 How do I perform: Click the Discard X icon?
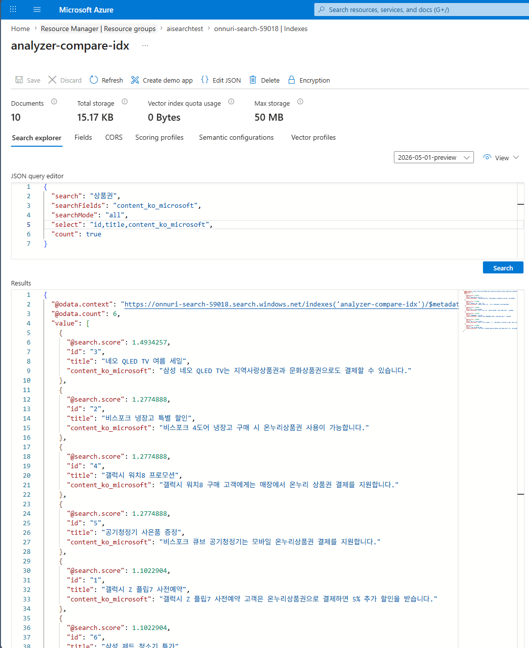[52, 80]
